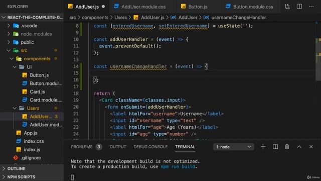This screenshot has width=321, height=181.
Task: Open source control compare changes icon
Action: [287, 7]
